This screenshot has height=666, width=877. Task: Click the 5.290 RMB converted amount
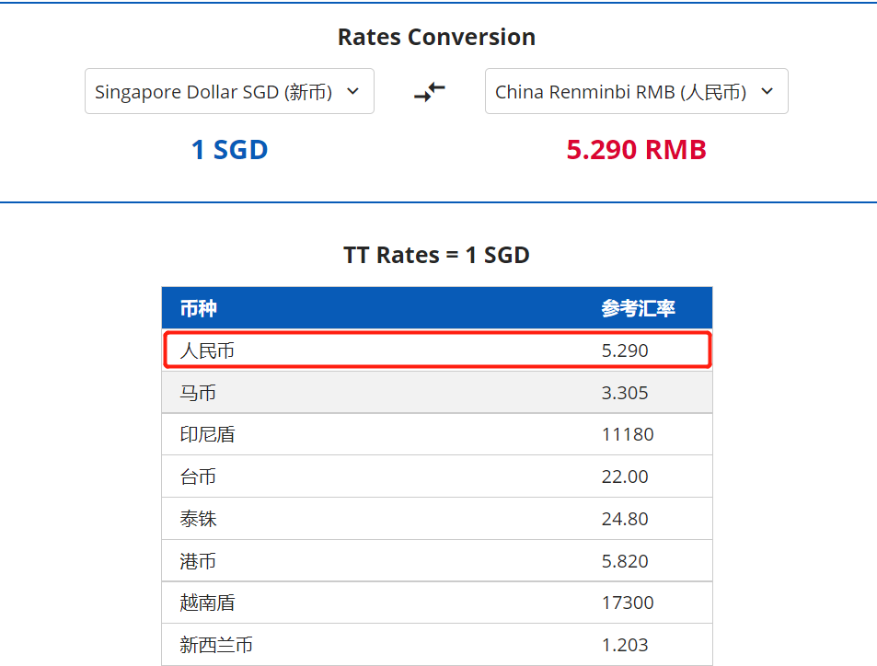[636, 150]
